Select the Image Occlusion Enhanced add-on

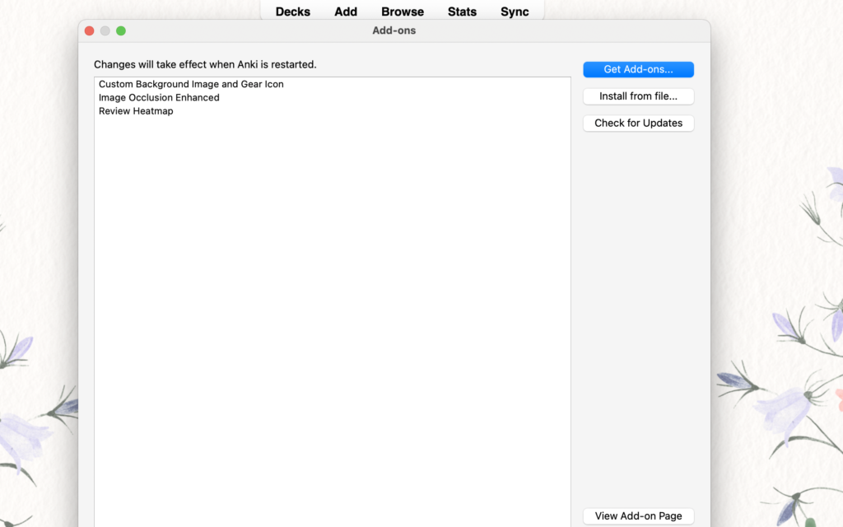(x=159, y=97)
